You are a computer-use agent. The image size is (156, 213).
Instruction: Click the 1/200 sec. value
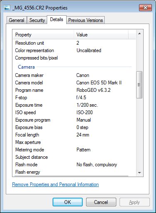pyautogui.click(x=87, y=105)
